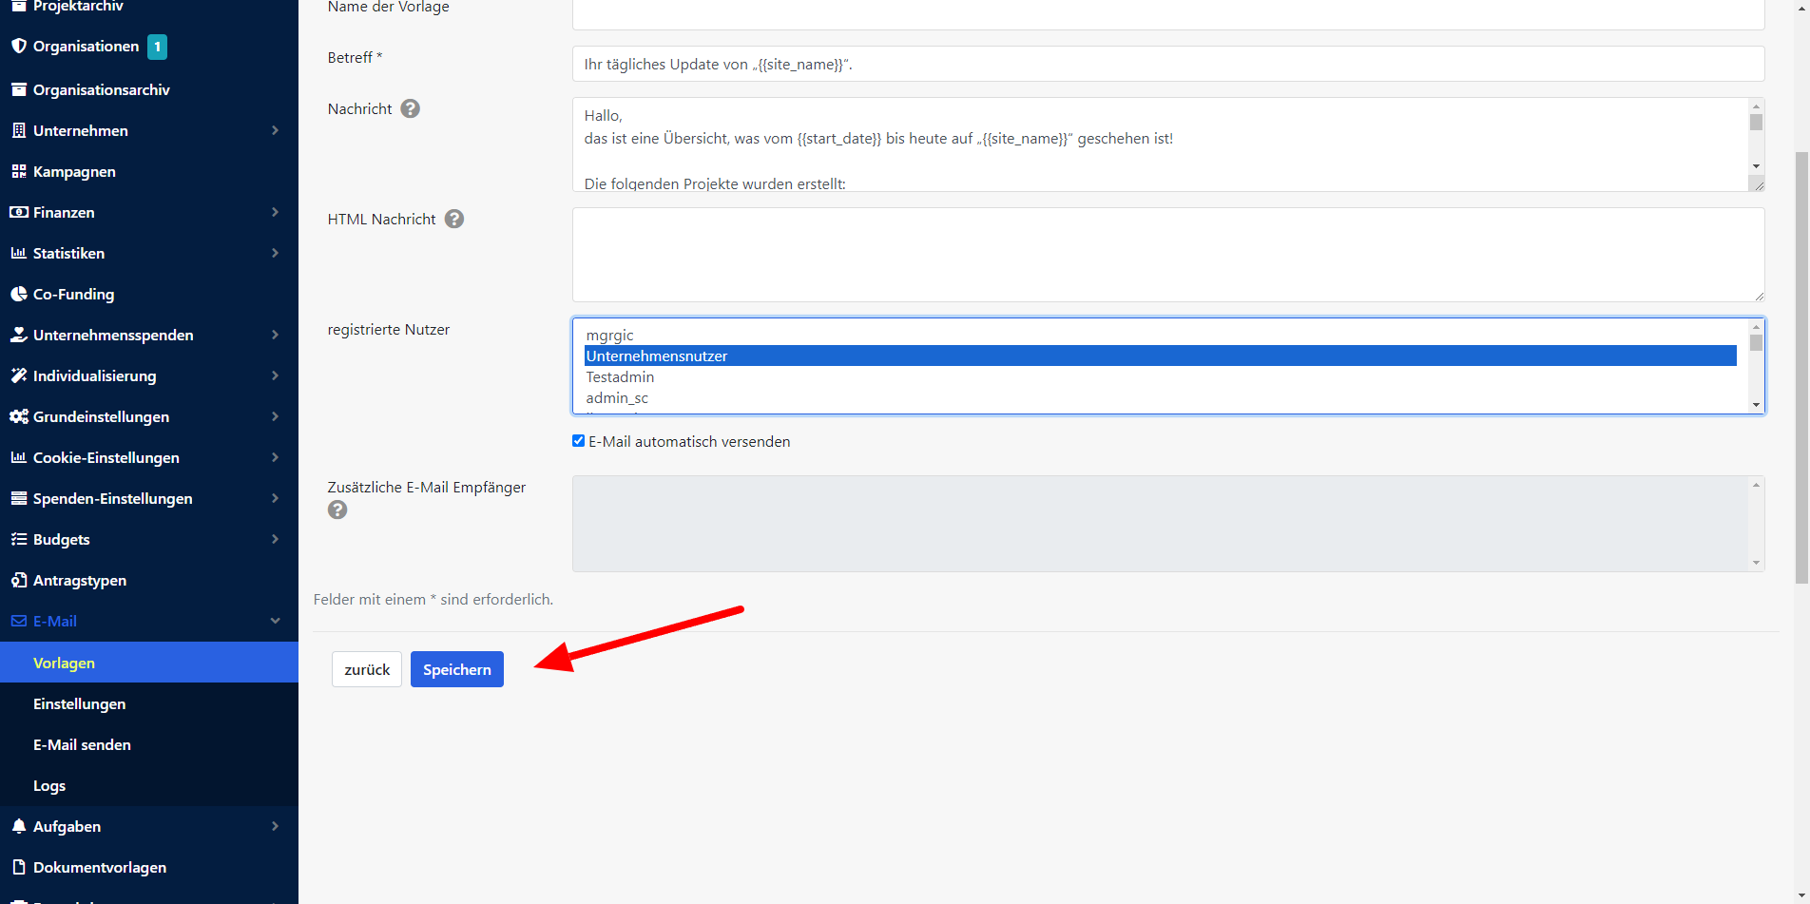
Task: Click the Dokumentvorlagen file icon
Action: tap(18, 868)
